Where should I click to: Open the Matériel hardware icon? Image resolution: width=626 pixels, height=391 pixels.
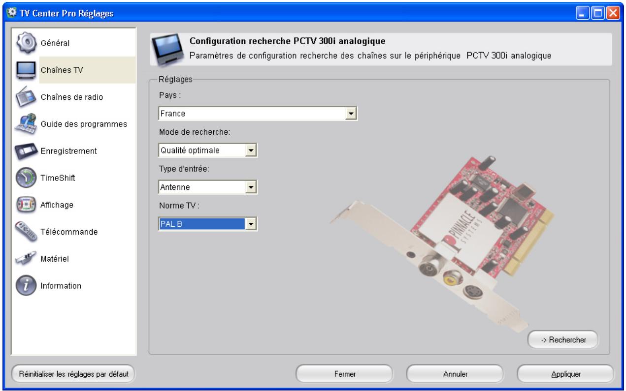(25, 258)
